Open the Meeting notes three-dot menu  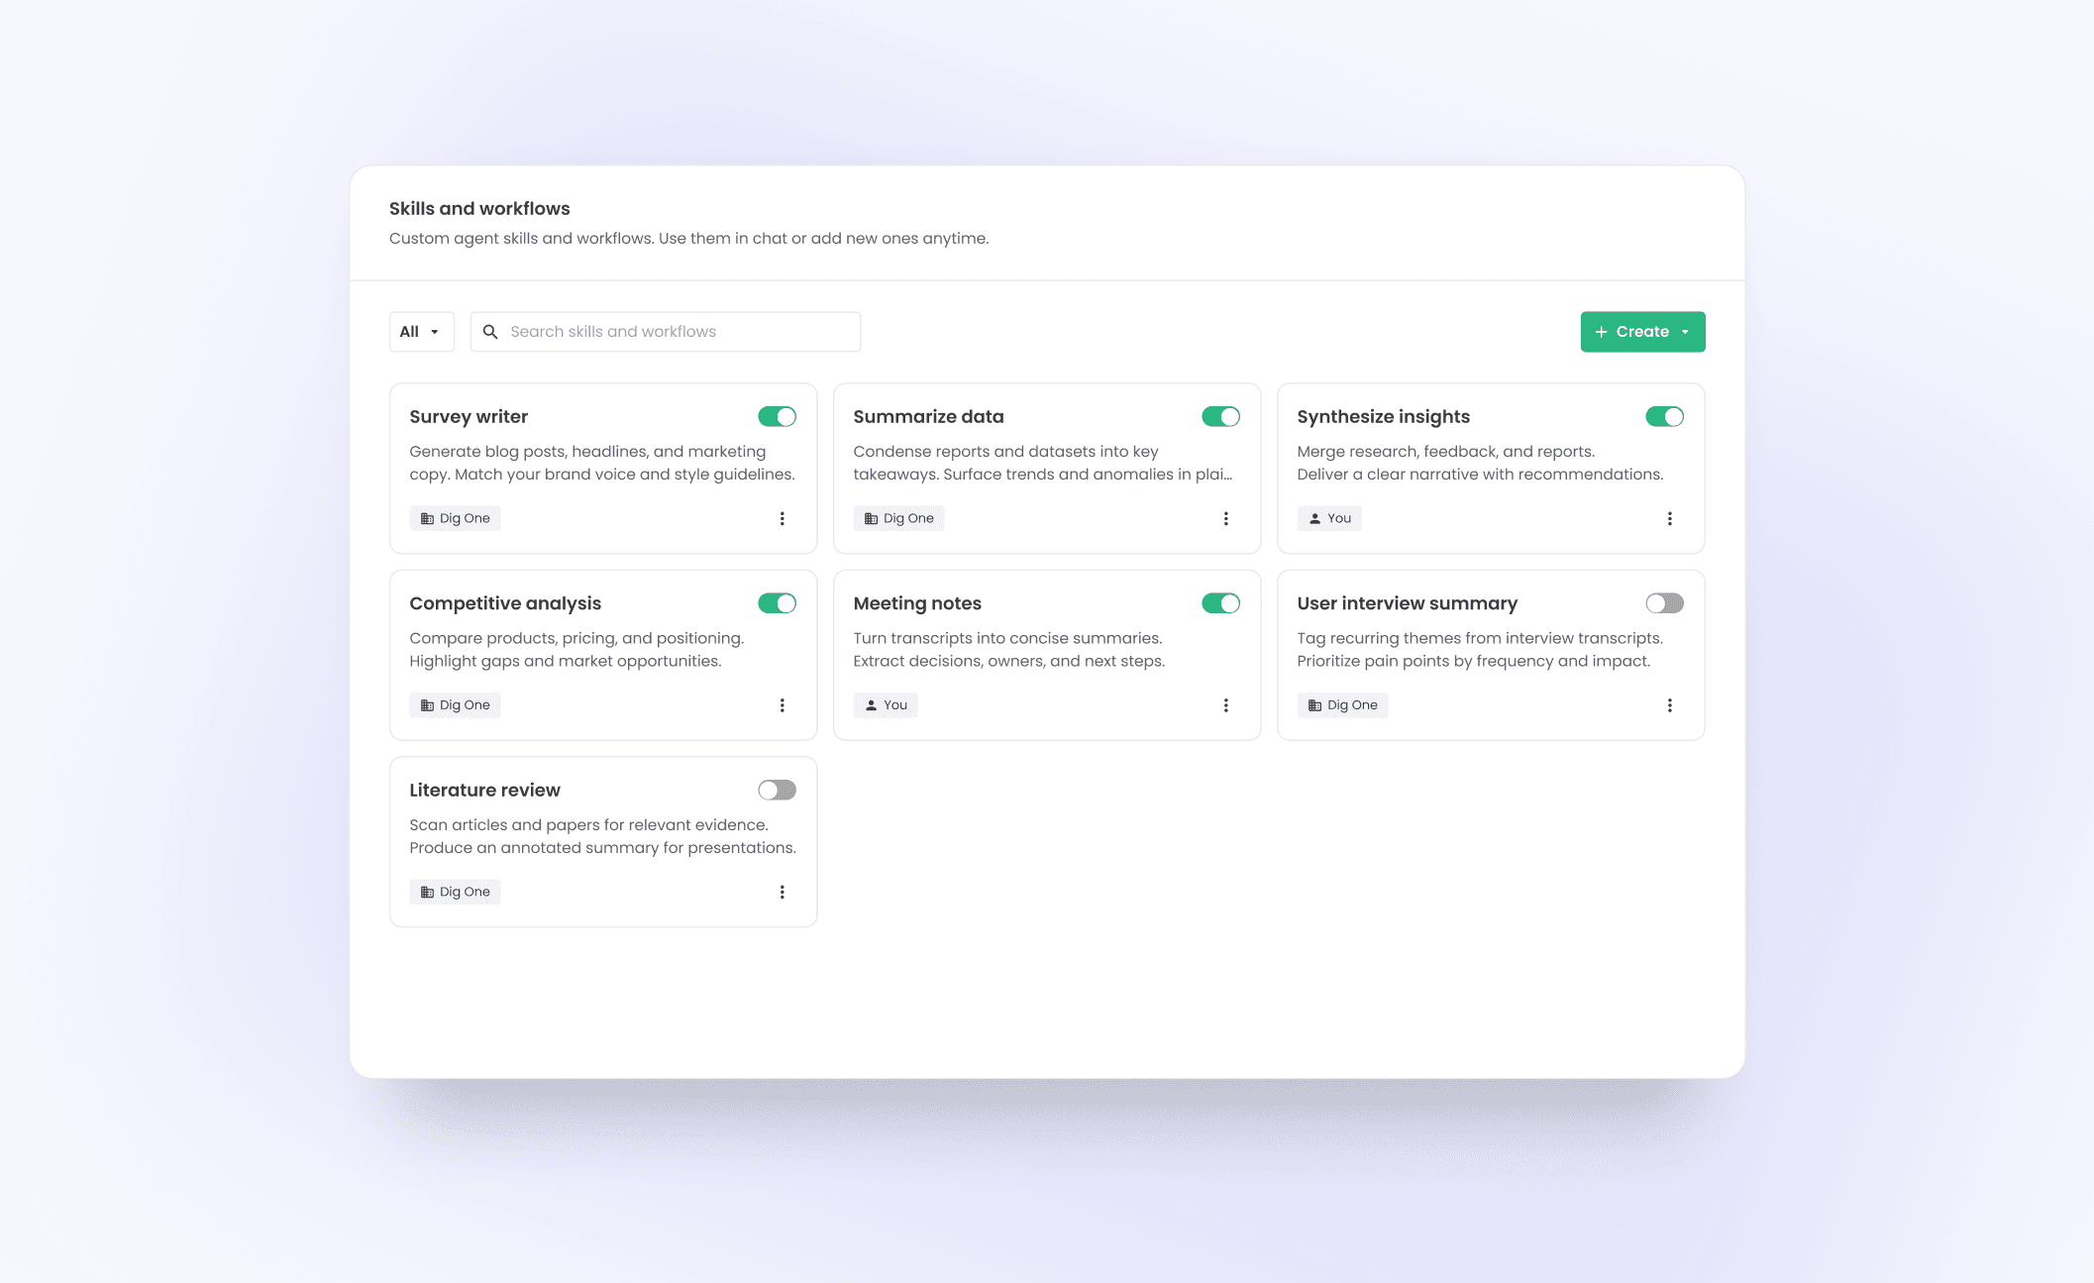point(1225,705)
